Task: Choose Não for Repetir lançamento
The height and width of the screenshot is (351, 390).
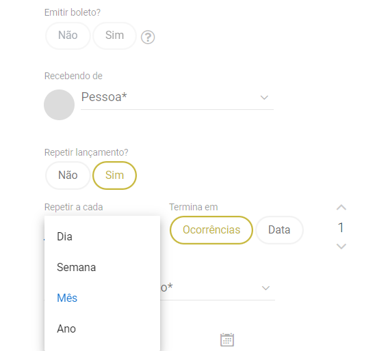Action: pos(68,175)
